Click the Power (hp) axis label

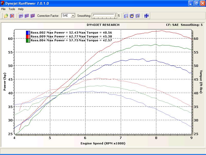5,82
